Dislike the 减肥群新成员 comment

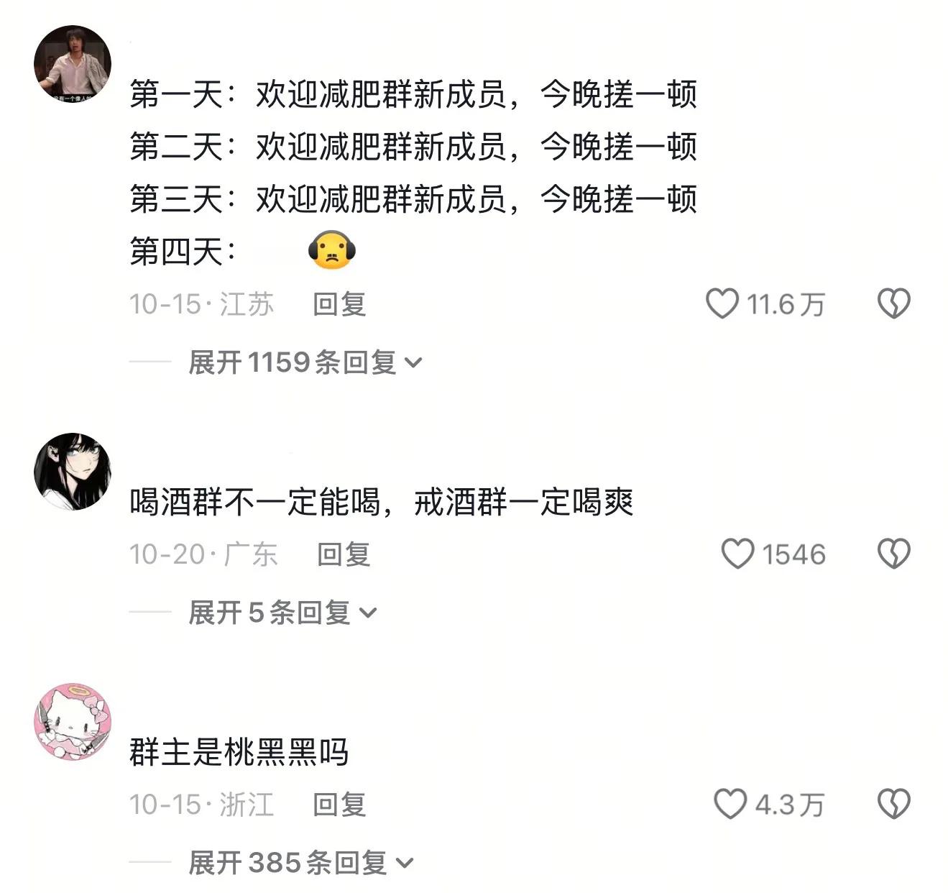894,303
